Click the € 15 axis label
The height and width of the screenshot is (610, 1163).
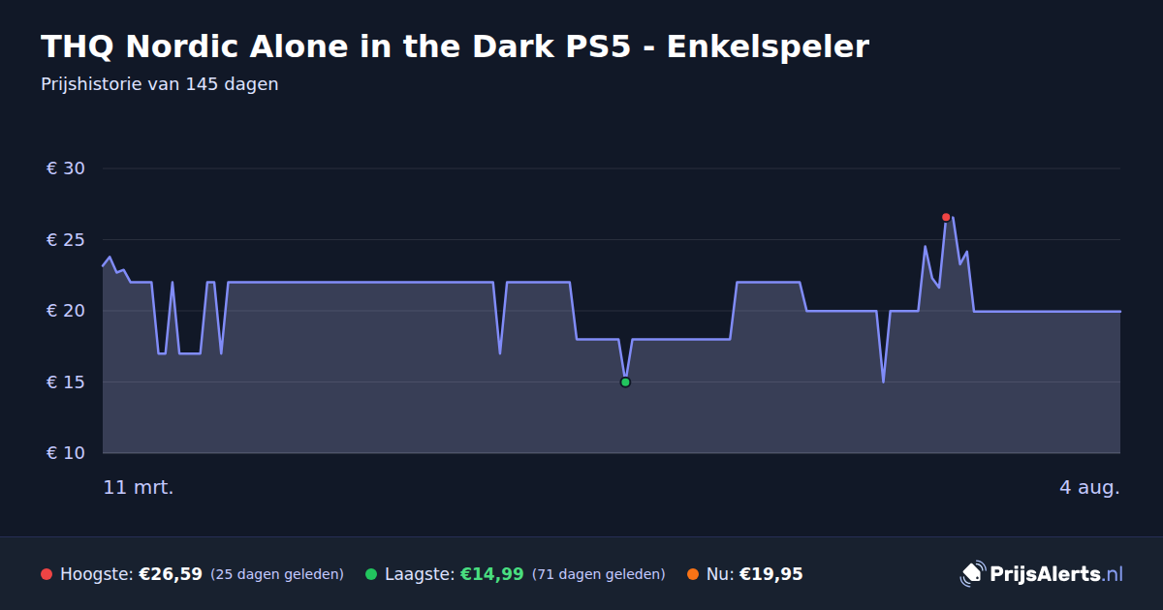(66, 382)
